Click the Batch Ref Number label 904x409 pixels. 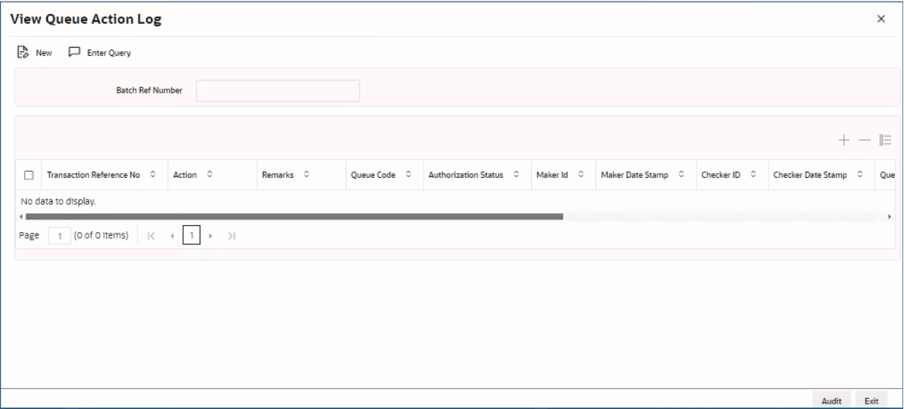click(149, 90)
